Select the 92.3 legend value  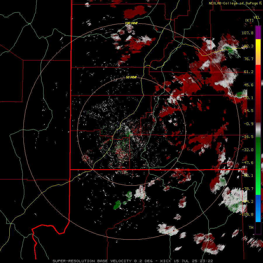pos(249,46)
